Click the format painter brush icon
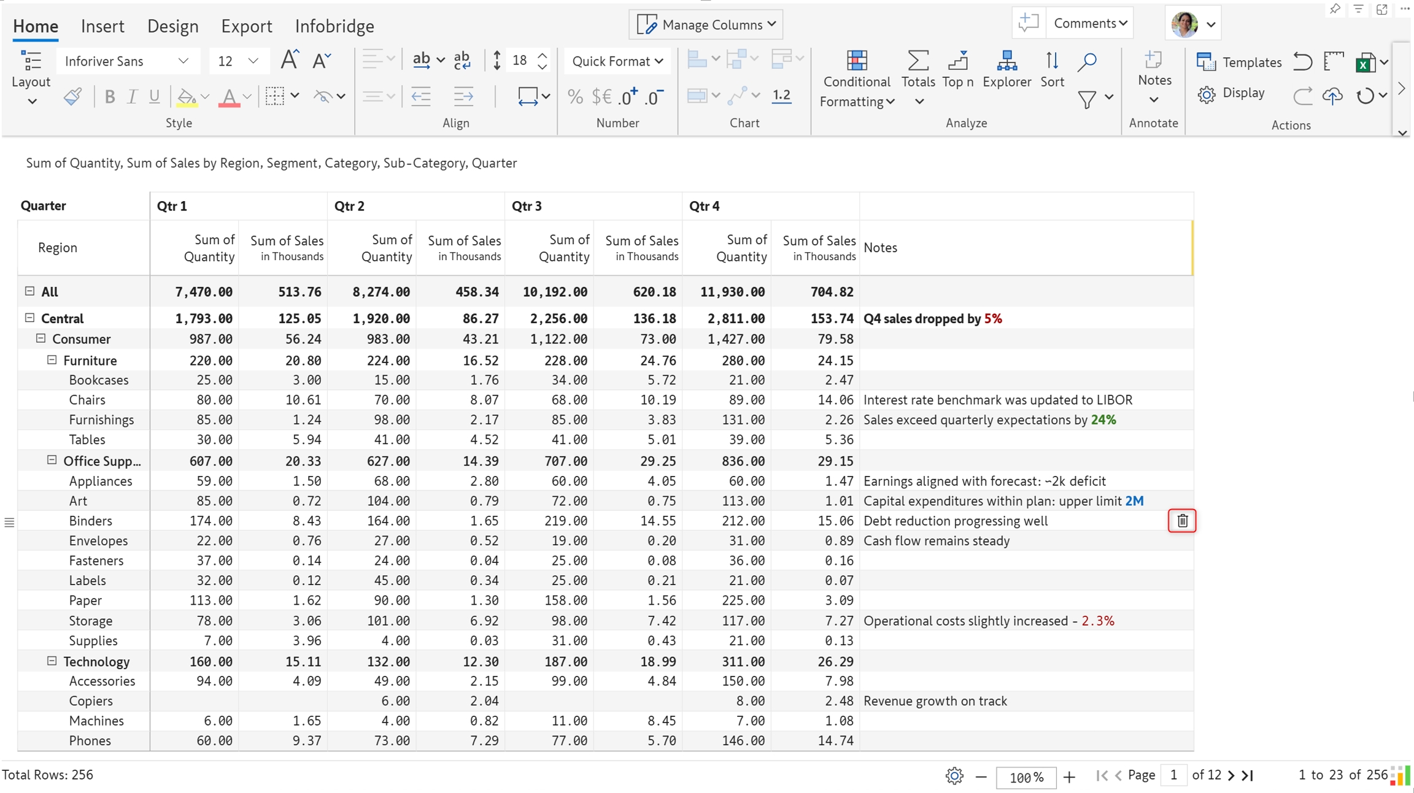Screen dimensions: 1414x793 pyautogui.click(x=72, y=97)
